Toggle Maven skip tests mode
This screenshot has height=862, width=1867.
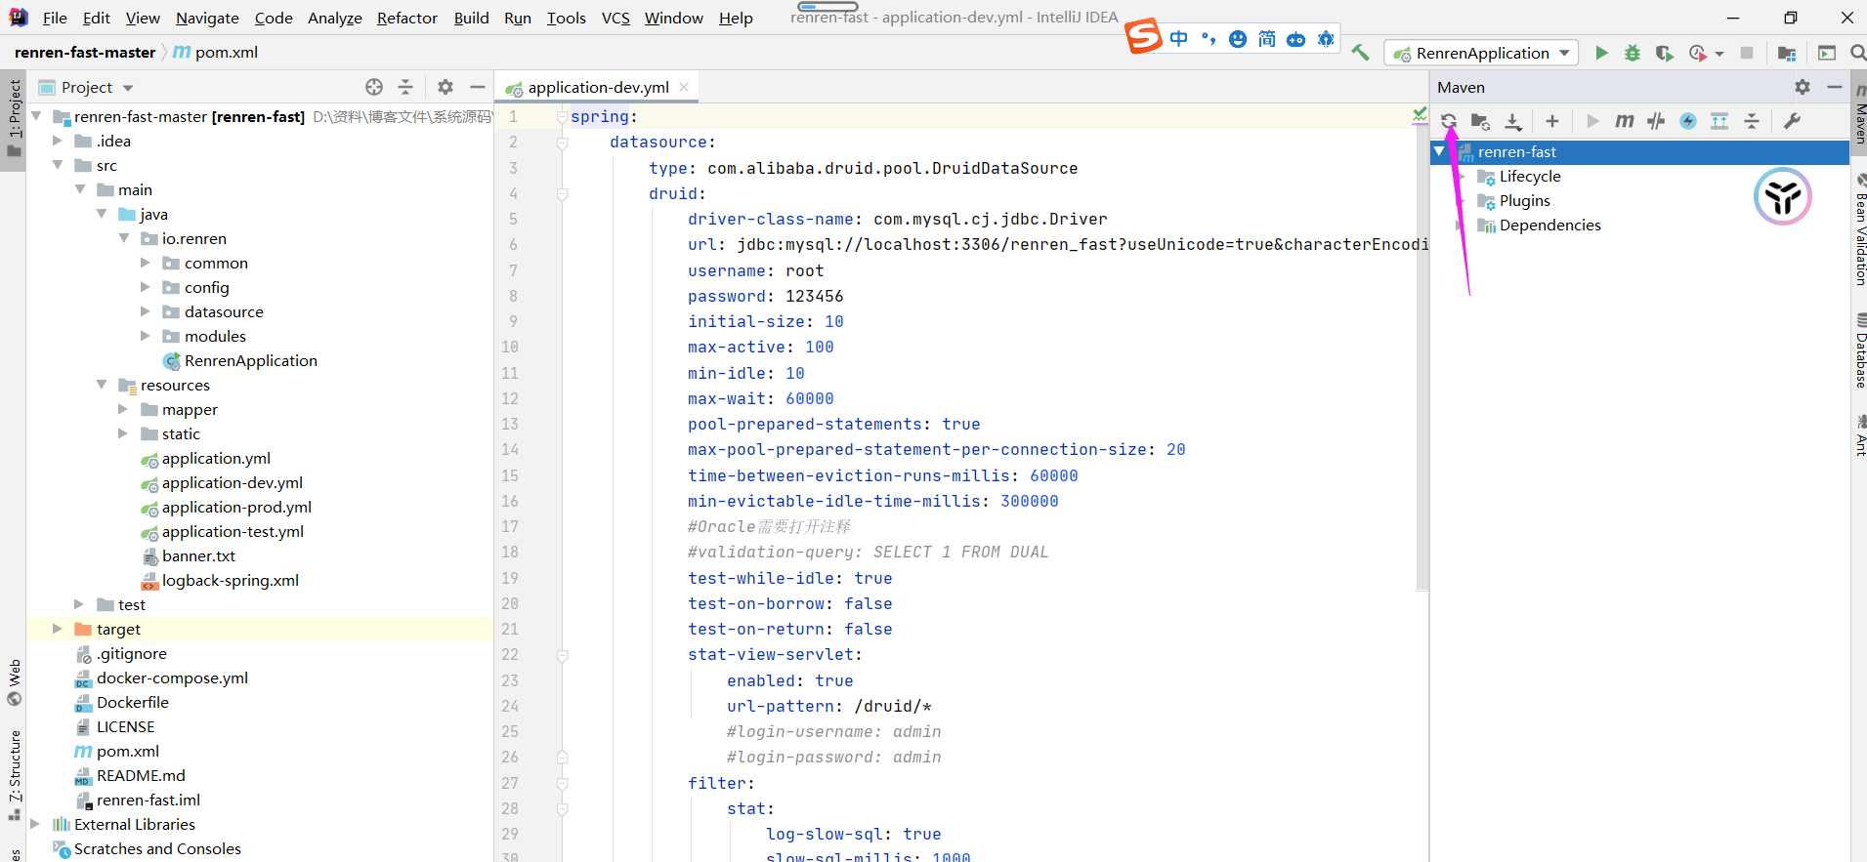coord(1688,121)
